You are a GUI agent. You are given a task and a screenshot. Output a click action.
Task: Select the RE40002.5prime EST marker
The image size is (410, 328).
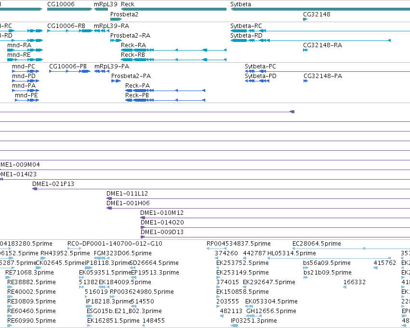coord(10,297)
